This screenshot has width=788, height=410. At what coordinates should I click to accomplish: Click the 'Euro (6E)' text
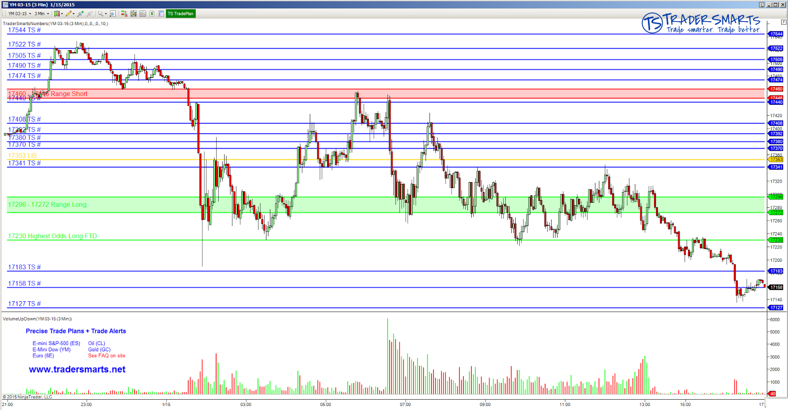pyautogui.click(x=43, y=355)
